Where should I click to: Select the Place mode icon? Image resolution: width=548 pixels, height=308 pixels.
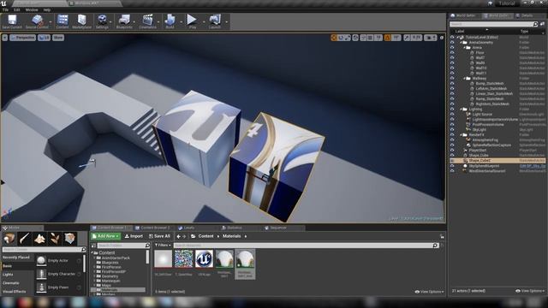tap(9, 239)
